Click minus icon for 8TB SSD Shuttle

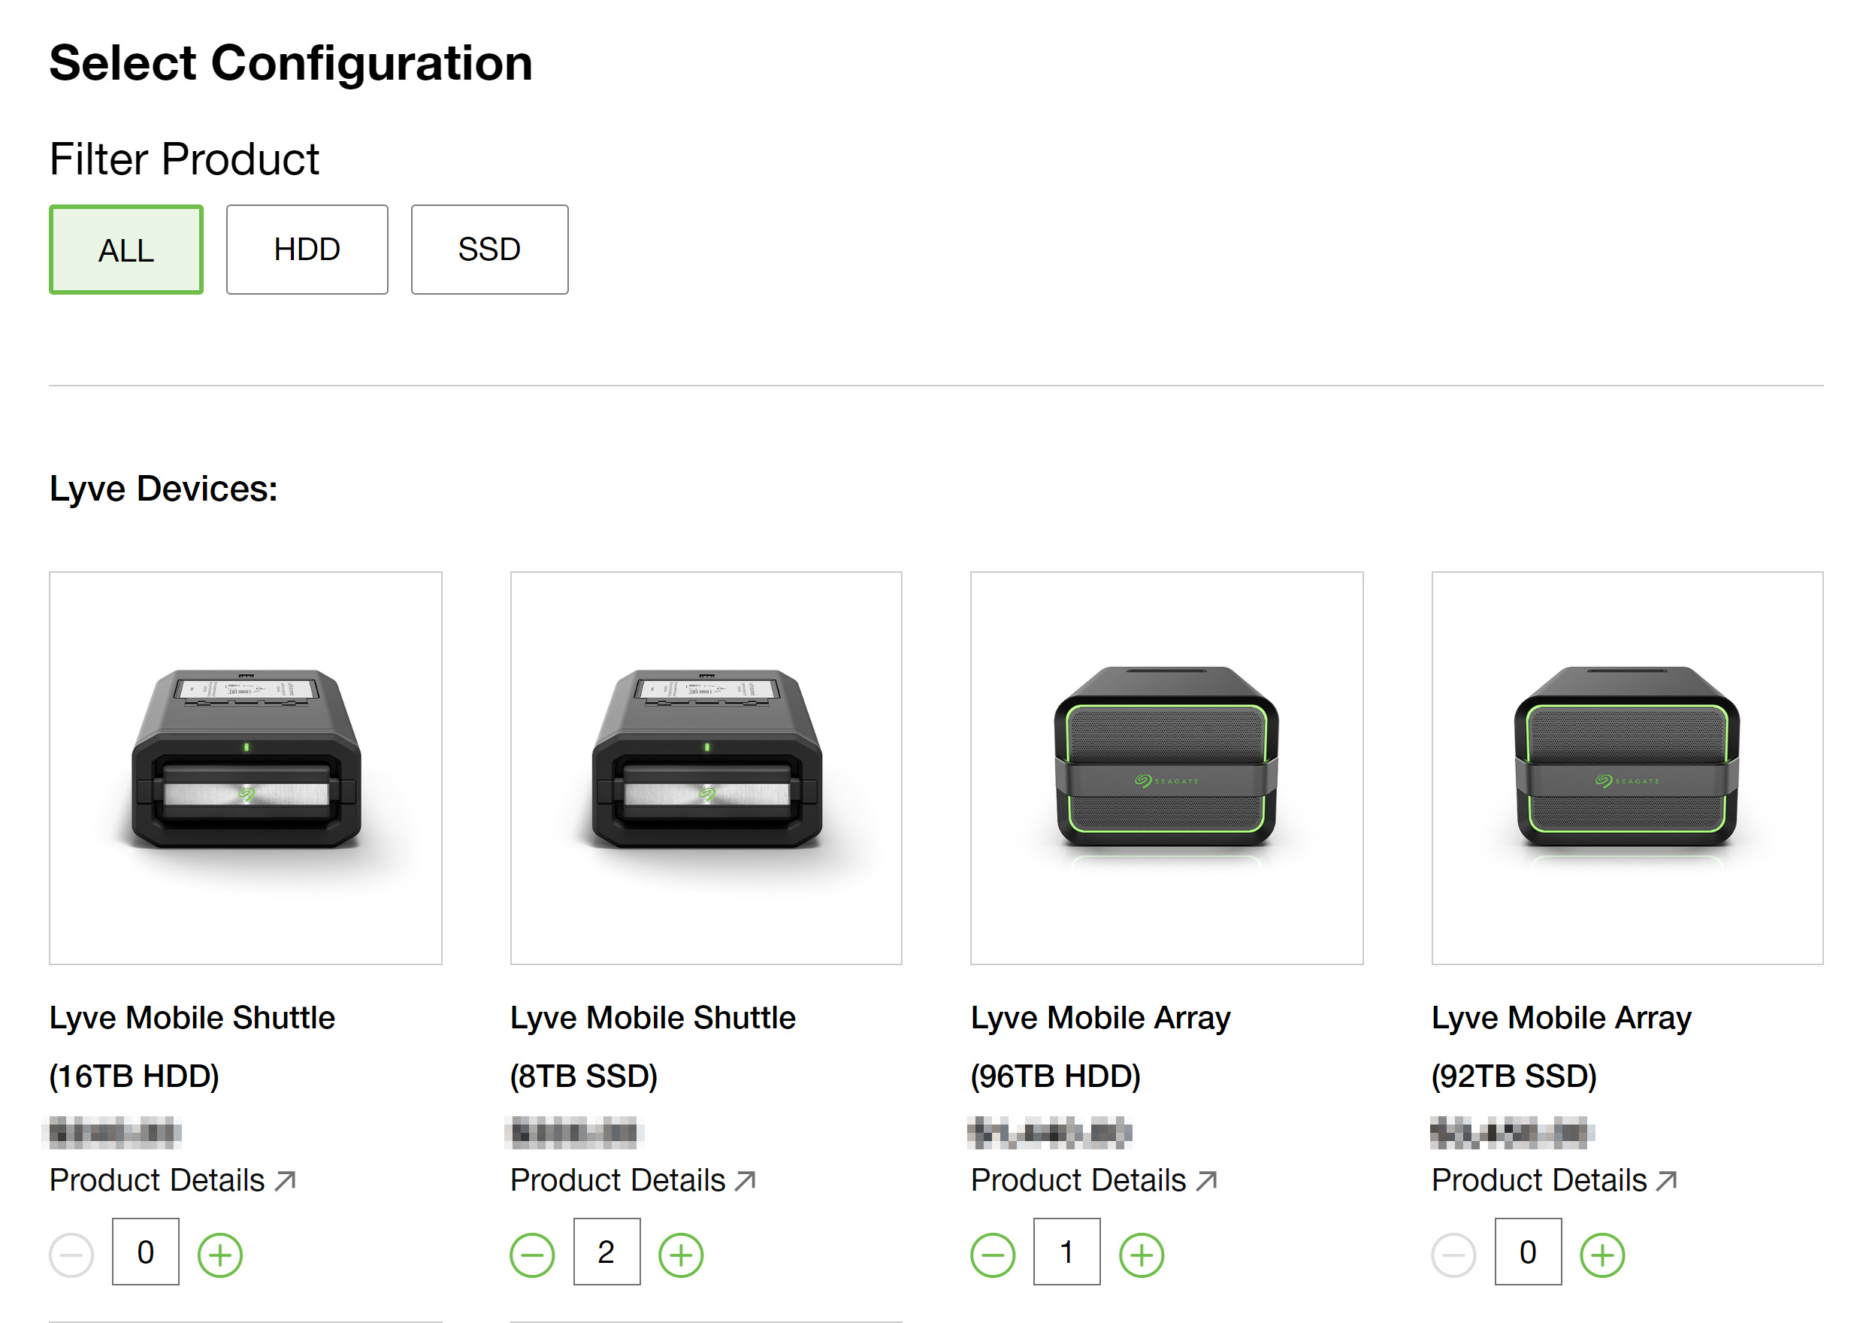point(532,1255)
